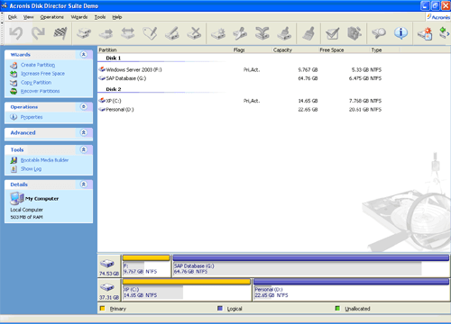Click the Disk 1 group header
The width and height of the screenshot is (451, 324).
(x=114, y=58)
